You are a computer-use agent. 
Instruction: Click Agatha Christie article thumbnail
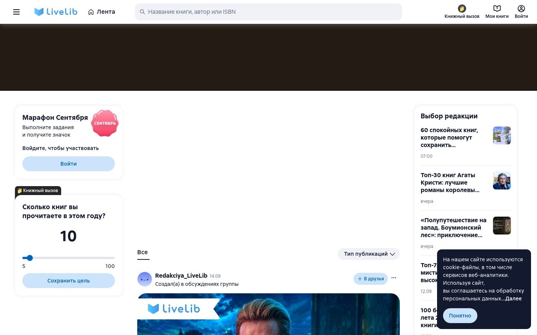502,181
